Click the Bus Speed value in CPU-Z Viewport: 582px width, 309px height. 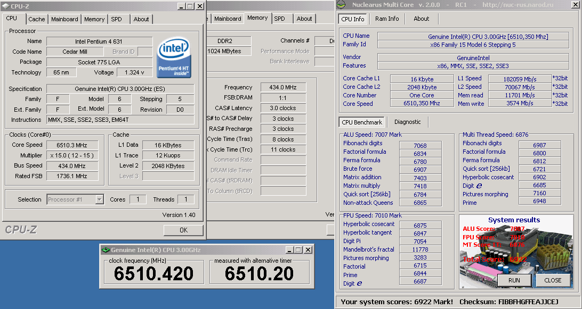pyautogui.click(x=72, y=166)
